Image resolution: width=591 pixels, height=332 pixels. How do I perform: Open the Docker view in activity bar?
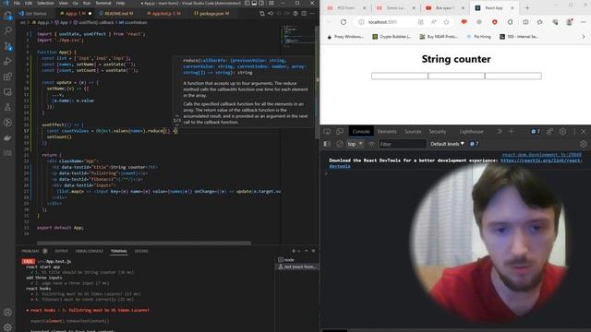(7, 137)
